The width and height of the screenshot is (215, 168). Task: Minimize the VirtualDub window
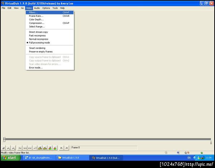click(x=202, y=3)
